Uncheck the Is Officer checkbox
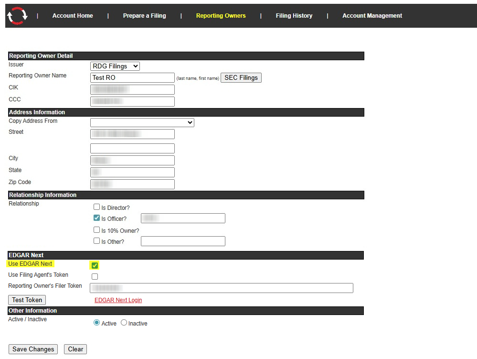The height and width of the screenshot is (359, 477). pyautogui.click(x=97, y=218)
